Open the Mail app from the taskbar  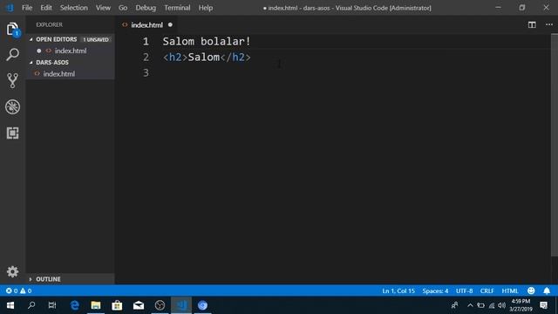(139, 305)
